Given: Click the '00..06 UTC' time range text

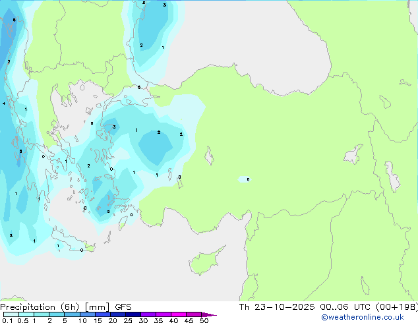Looking at the screenshot, I should point(345,307).
